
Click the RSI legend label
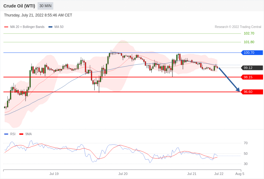pyautogui.click(x=13, y=134)
